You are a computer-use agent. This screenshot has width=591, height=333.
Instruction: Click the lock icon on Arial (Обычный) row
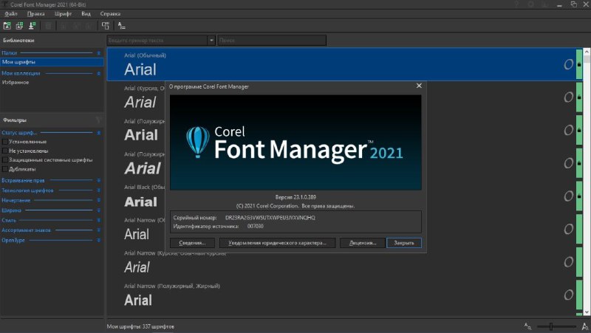click(579, 64)
